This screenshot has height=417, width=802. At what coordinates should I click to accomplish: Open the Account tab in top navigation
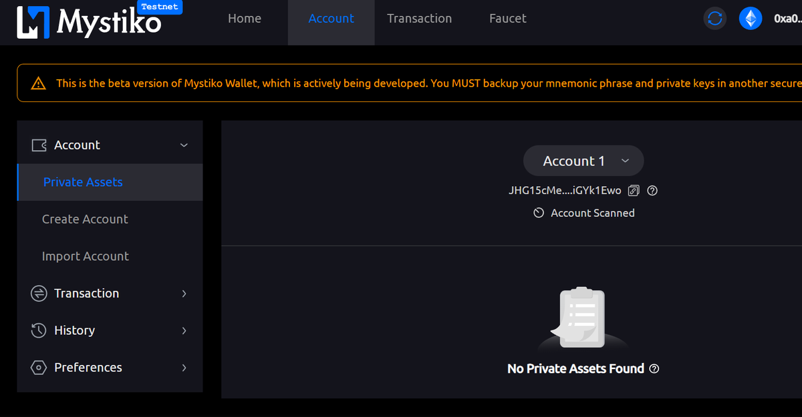pyautogui.click(x=331, y=19)
